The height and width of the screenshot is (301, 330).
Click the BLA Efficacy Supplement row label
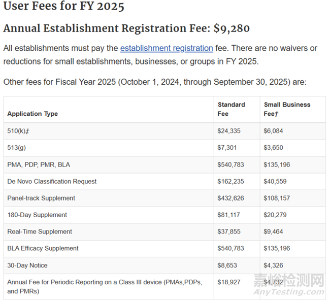[43, 248]
